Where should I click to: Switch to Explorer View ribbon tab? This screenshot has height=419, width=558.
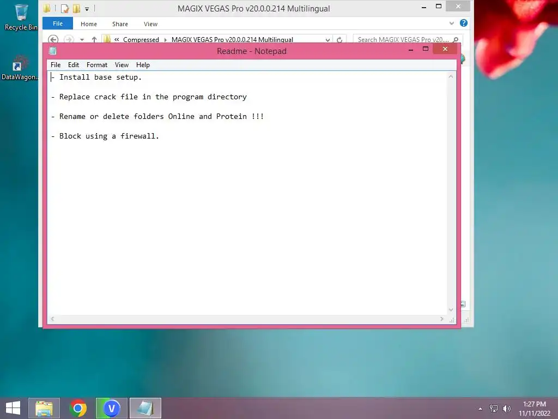pyautogui.click(x=150, y=24)
